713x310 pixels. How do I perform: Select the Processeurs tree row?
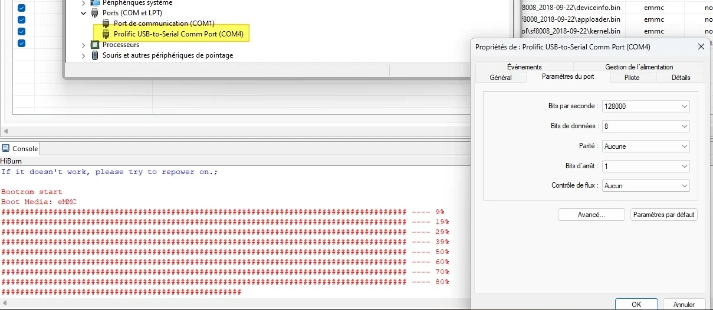click(x=121, y=45)
